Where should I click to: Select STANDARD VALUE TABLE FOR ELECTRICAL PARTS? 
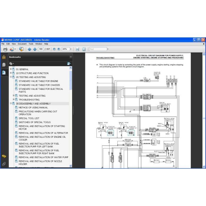(x=41, y=90)
